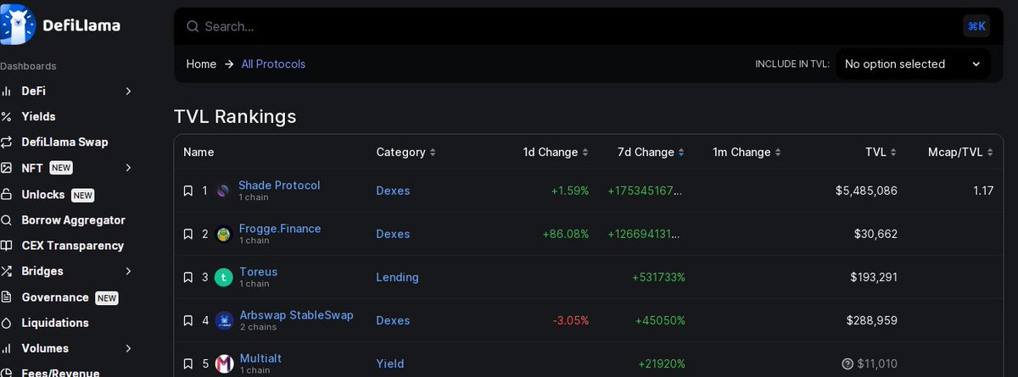
Task: Open Borrow Aggregator in the sidebar
Action: click(x=73, y=220)
